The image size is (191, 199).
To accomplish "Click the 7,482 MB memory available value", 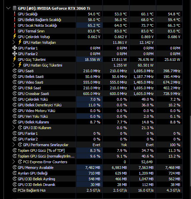I will (93, 168).
